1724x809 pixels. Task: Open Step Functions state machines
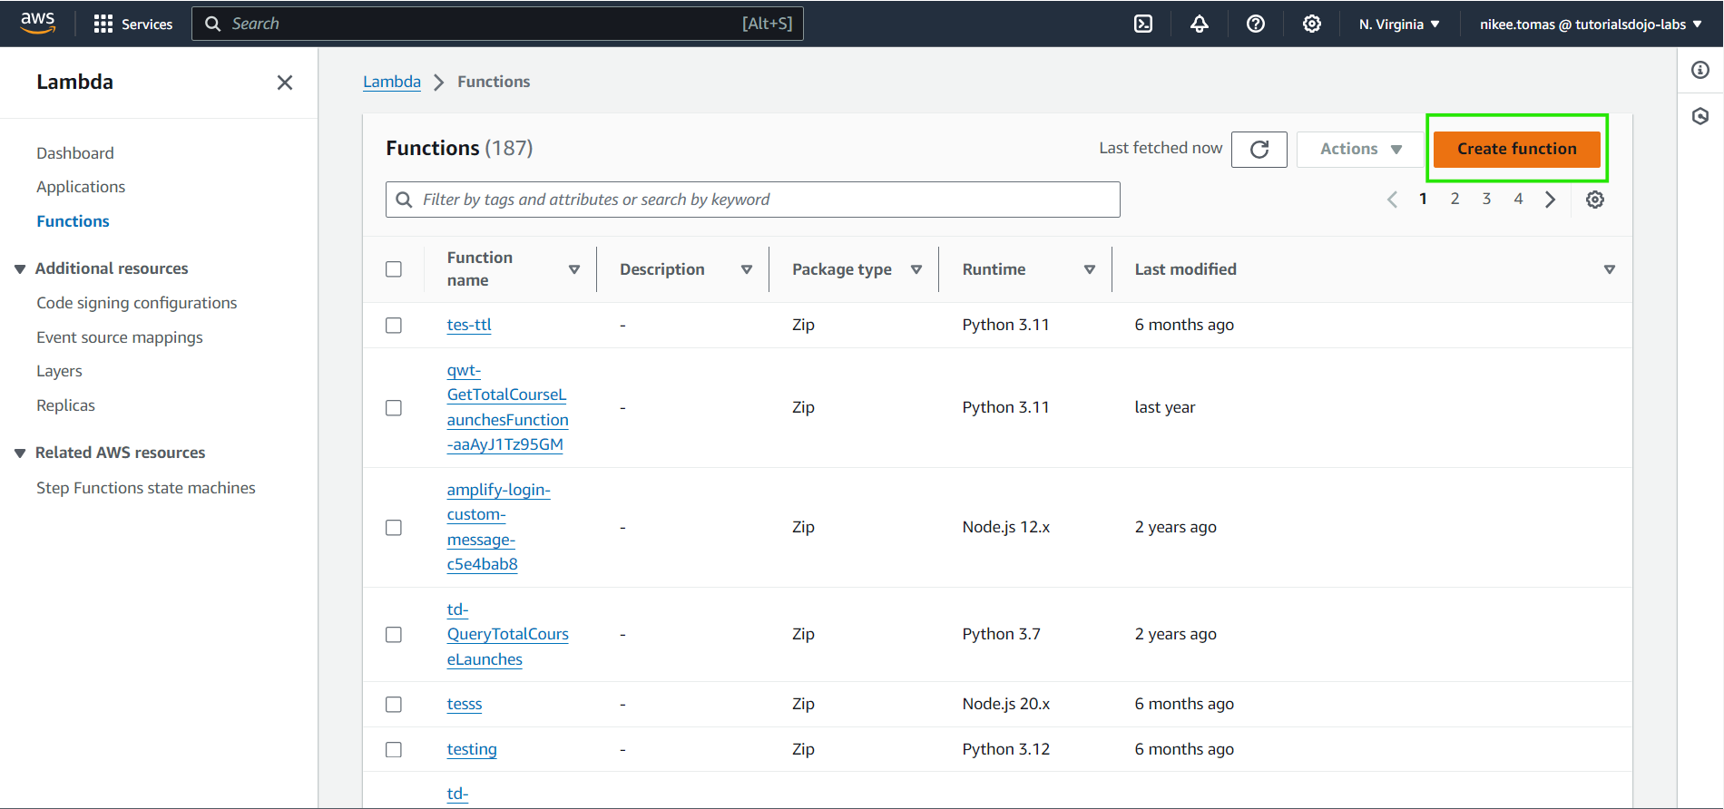pos(146,488)
